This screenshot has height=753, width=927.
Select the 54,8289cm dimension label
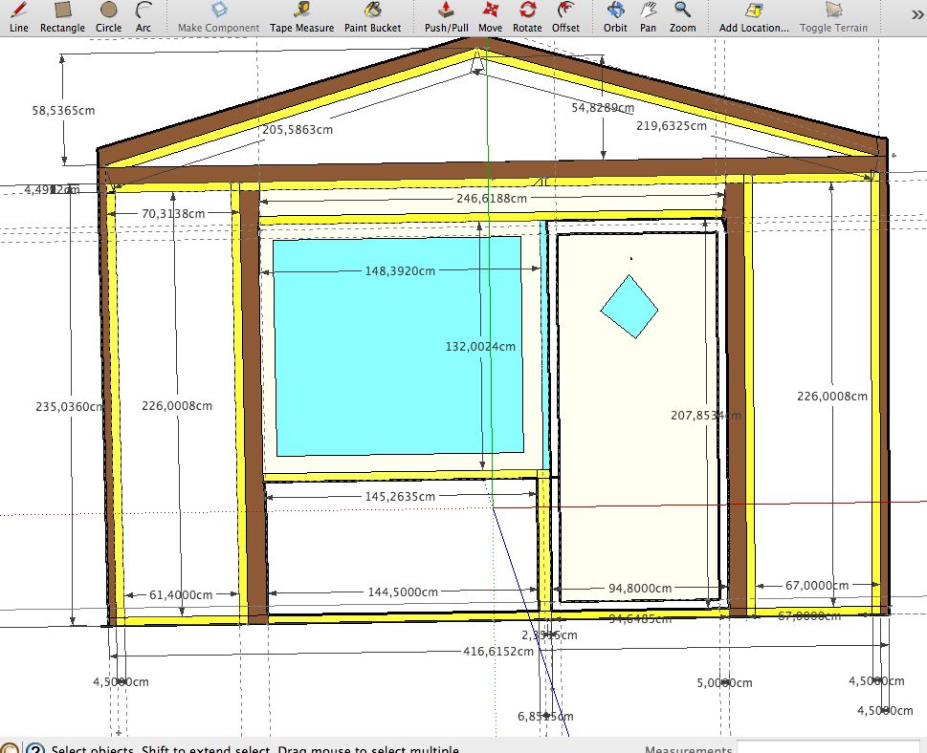(603, 107)
